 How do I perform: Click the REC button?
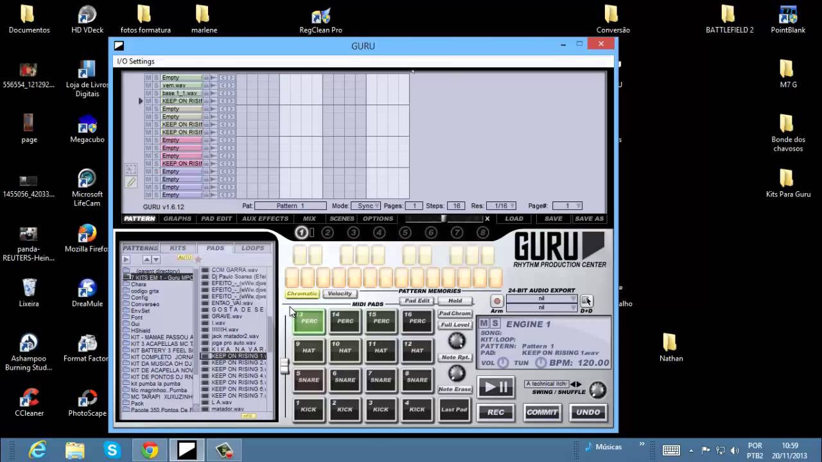[496, 412]
